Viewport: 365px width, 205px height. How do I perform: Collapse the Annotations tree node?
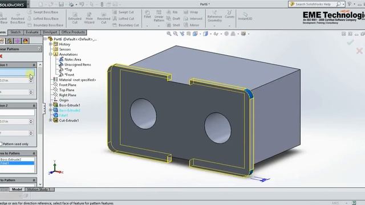(51, 54)
